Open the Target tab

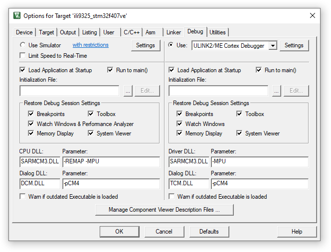tap(46, 32)
